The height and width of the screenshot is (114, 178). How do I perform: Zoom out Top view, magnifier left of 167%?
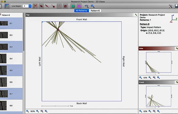(28, 111)
